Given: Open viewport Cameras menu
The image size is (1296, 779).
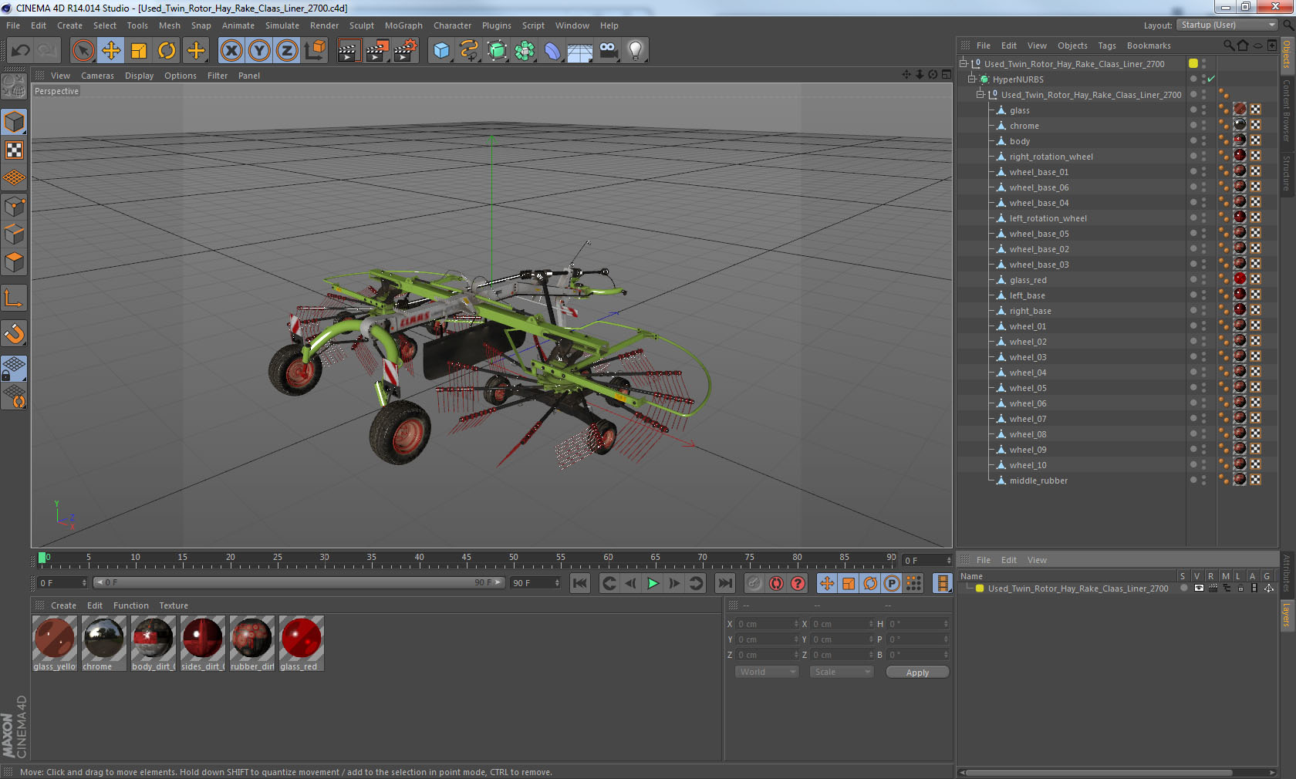Looking at the screenshot, I should (97, 76).
